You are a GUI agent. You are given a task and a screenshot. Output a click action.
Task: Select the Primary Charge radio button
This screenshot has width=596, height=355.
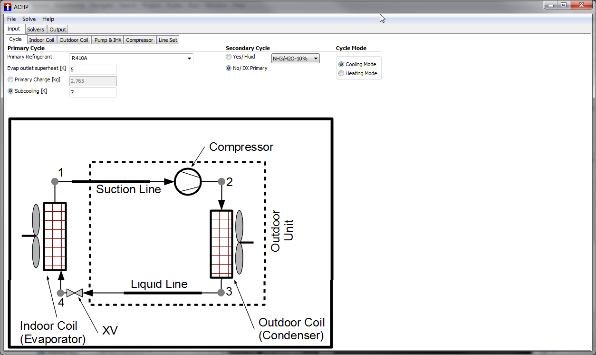point(10,80)
